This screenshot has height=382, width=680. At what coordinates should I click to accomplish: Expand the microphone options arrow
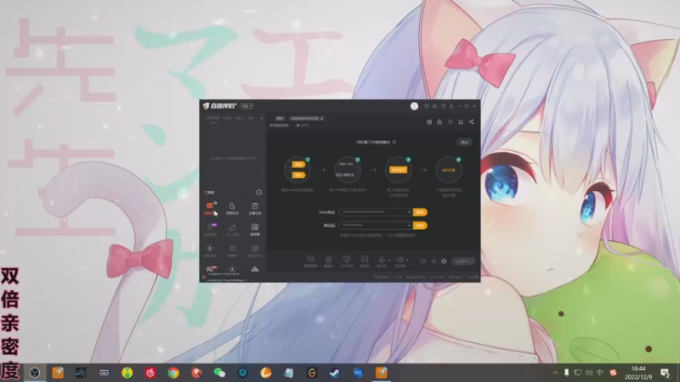pyautogui.click(x=389, y=261)
